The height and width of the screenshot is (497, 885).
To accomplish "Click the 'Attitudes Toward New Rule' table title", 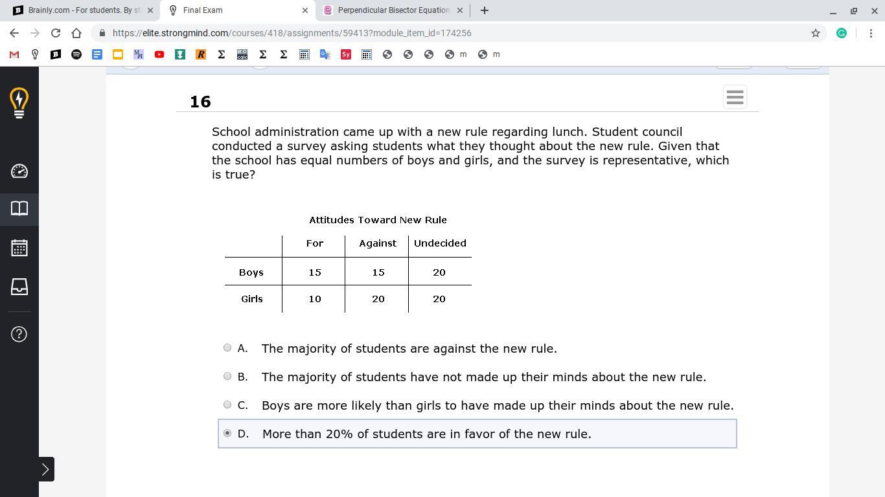I will pyautogui.click(x=378, y=220).
